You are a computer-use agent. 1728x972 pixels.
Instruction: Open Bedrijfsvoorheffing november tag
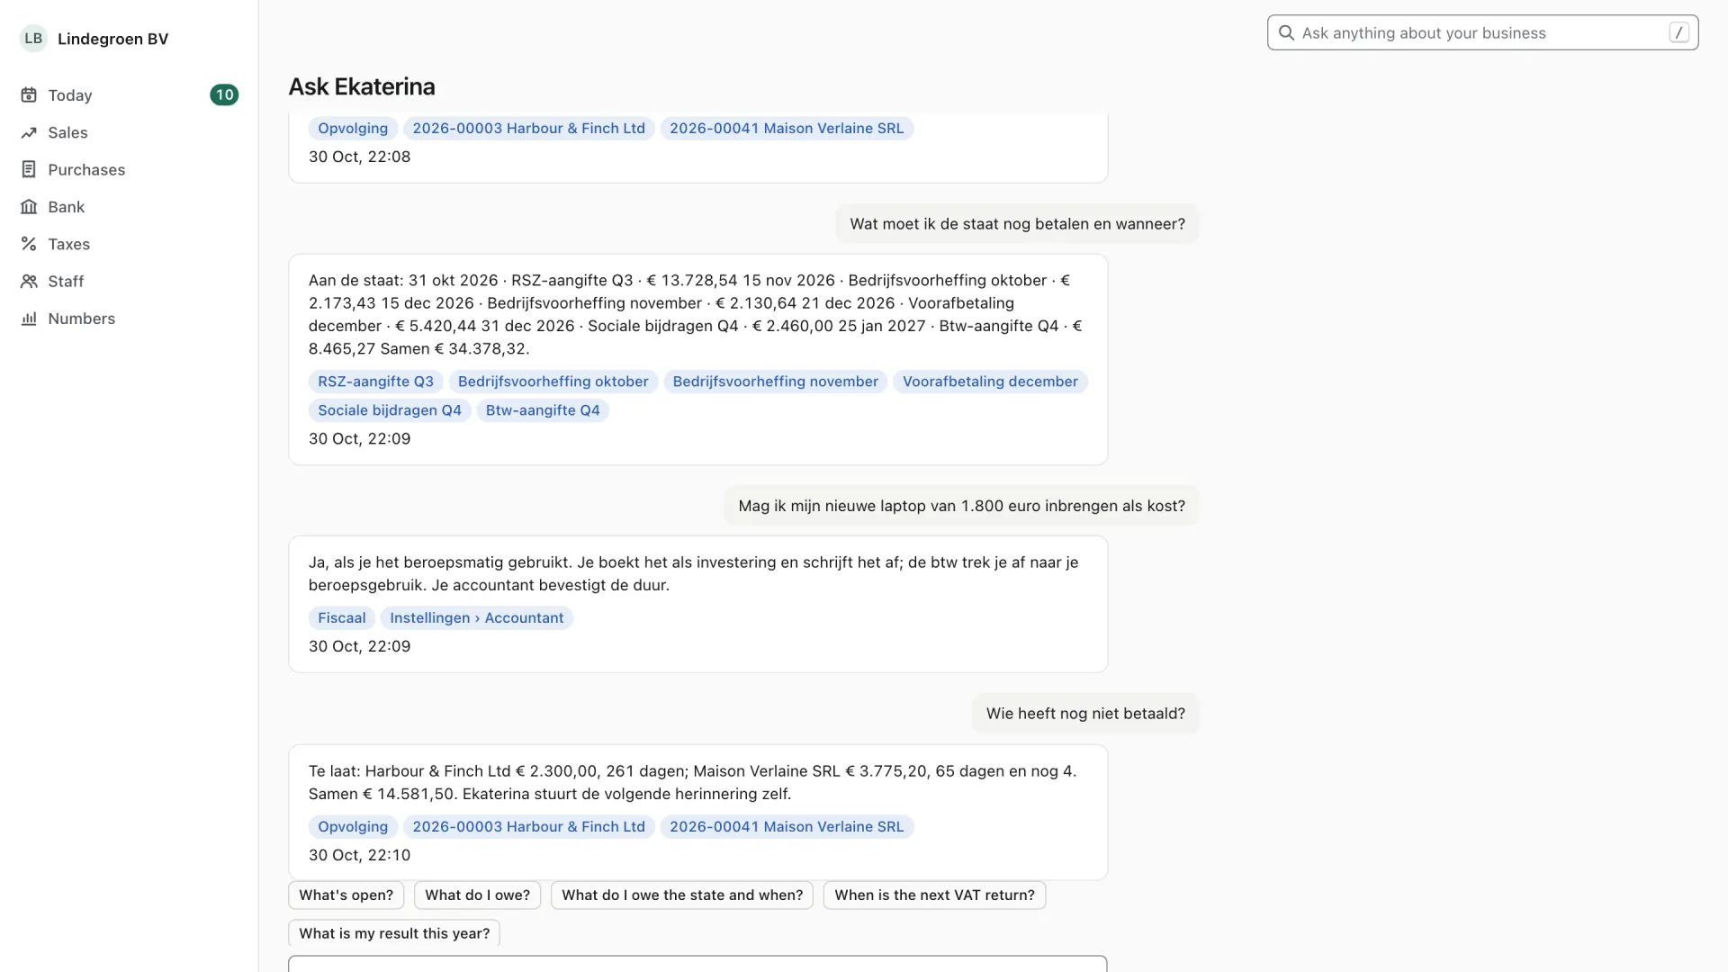pos(775,382)
